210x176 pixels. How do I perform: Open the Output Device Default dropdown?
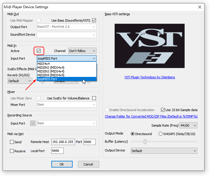[x=164, y=151]
